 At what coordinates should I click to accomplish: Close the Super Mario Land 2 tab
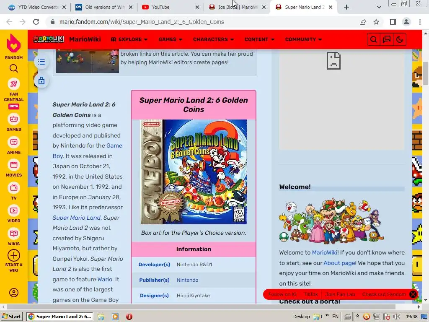pos(331,7)
